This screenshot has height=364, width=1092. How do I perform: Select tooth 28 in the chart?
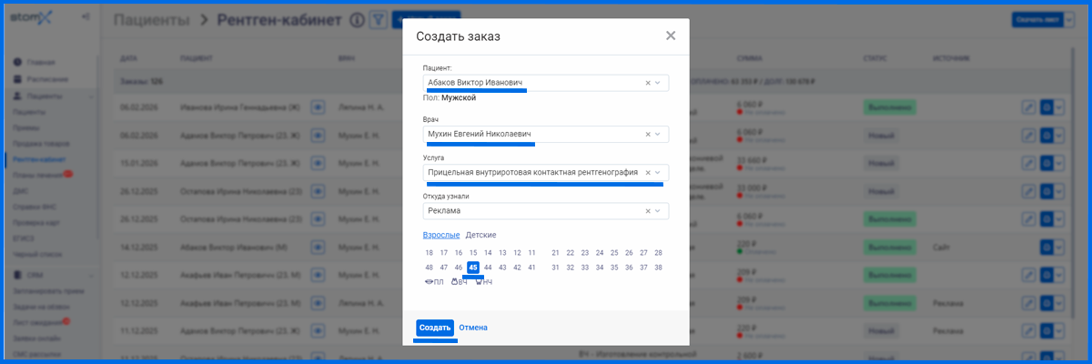(658, 253)
